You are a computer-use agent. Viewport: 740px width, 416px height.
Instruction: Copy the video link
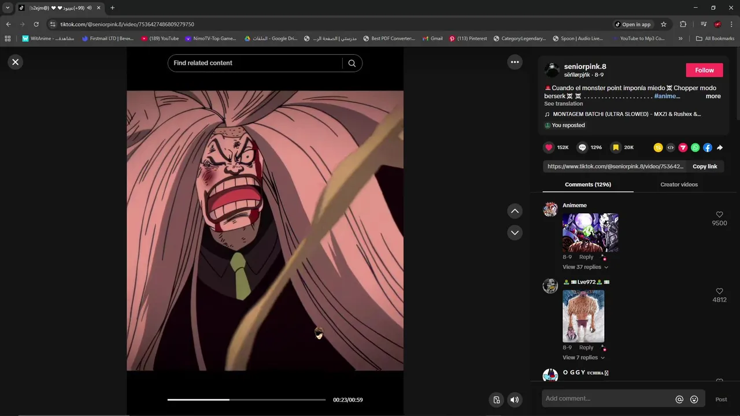pos(705,166)
